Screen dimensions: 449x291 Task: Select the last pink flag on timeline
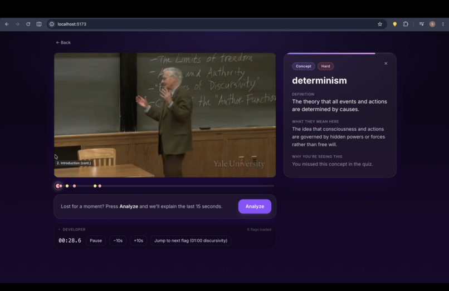pyautogui.click(x=100, y=186)
